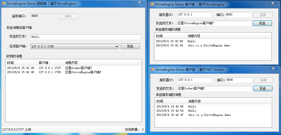Select the 15:42:44 row in StriveEngine client
Viewport: 281px width, 135px height.
(x=213, y=45)
